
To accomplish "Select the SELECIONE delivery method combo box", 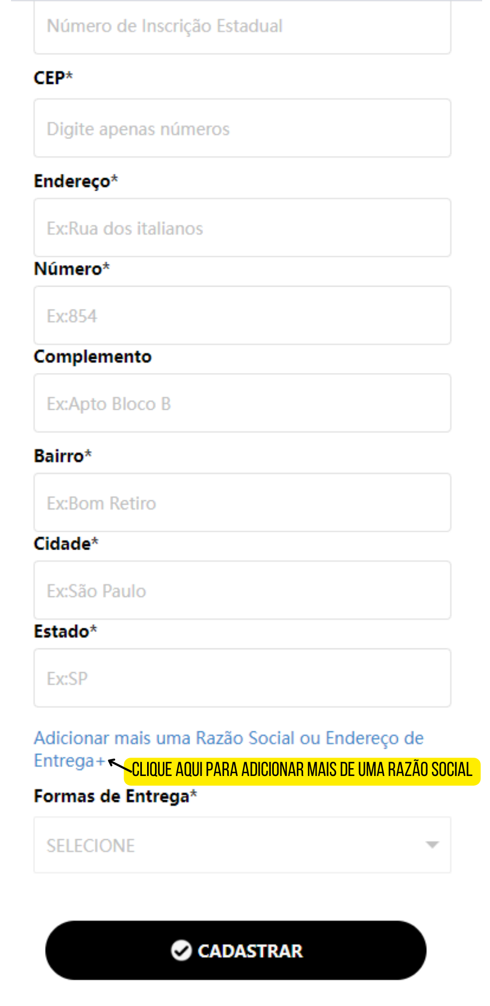I will point(242,845).
